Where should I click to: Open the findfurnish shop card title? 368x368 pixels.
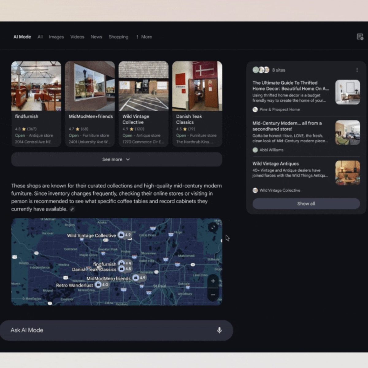[x=27, y=117]
